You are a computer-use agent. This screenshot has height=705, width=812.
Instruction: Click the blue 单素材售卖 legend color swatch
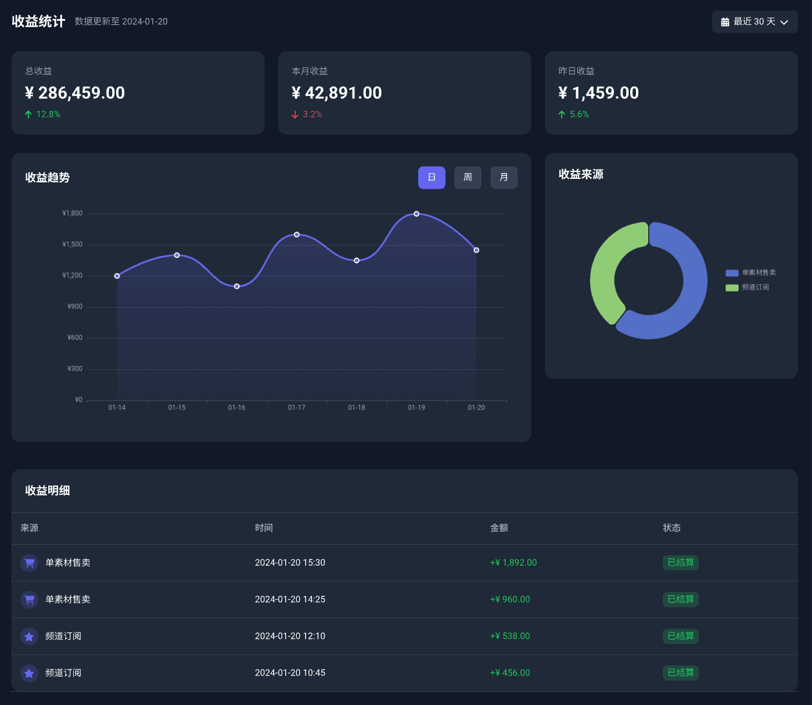tap(732, 272)
